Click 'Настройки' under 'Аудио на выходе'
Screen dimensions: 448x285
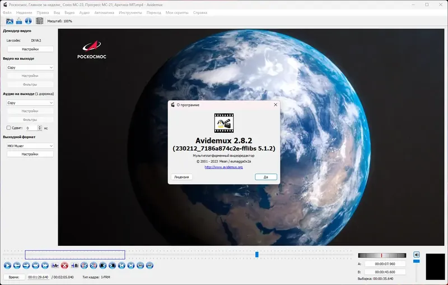click(x=30, y=111)
